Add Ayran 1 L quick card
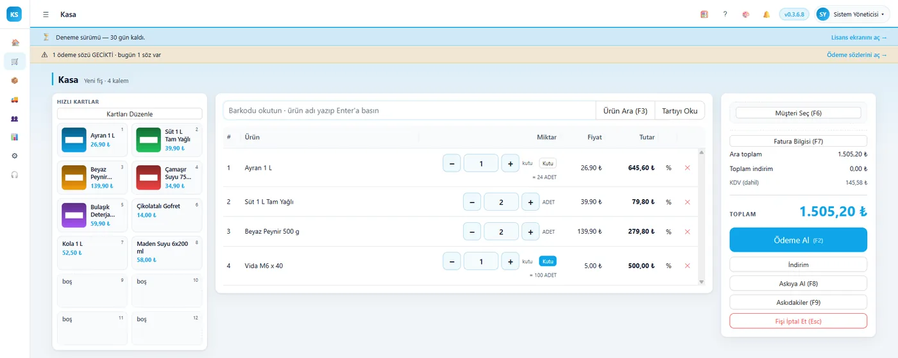Viewport: 898px width, 358px height. [x=92, y=140]
